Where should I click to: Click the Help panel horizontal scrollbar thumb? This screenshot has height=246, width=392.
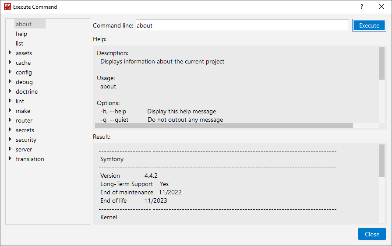pyautogui.click(x=224, y=126)
